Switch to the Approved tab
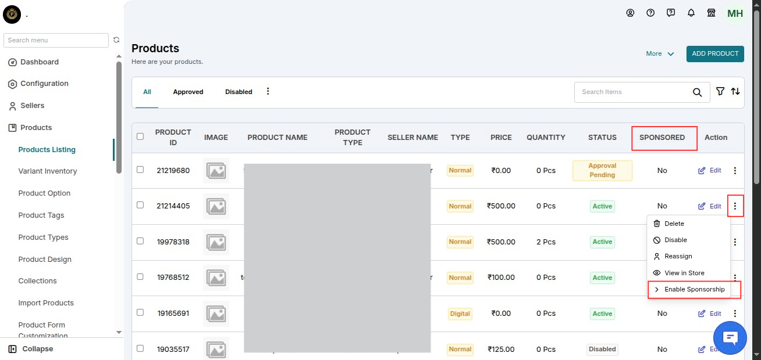 188,92
